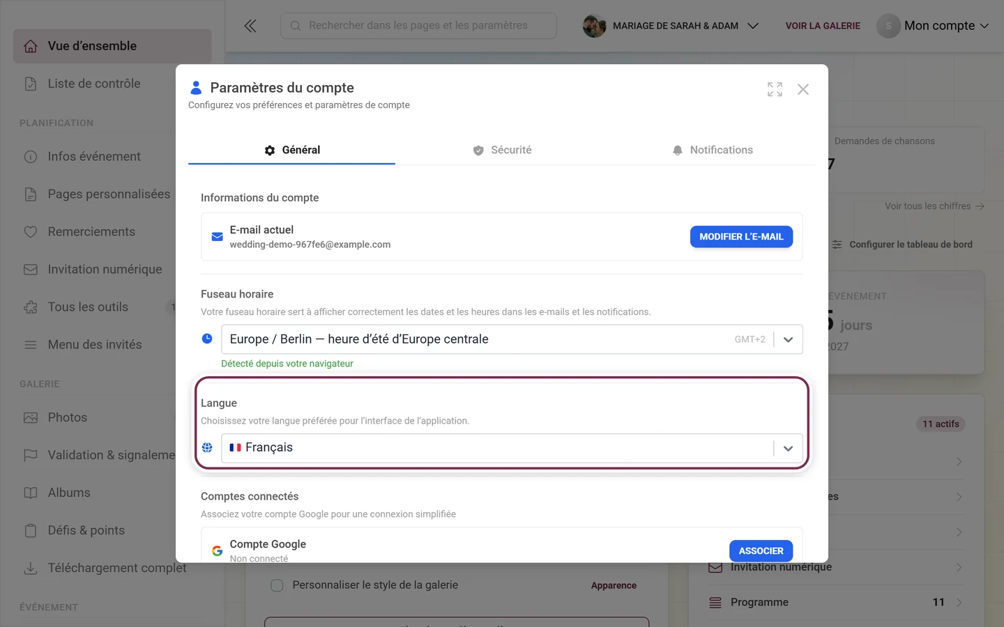The width and height of the screenshot is (1004, 627).
Task: Click the clipboard icon beside Défis & points
Action: [31, 531]
